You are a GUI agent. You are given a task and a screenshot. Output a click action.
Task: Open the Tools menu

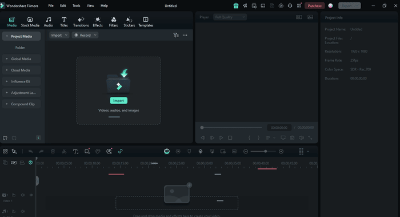pyautogui.click(x=76, y=6)
